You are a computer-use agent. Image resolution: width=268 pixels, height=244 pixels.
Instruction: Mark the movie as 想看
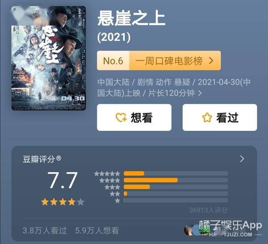pyautogui.click(x=134, y=118)
